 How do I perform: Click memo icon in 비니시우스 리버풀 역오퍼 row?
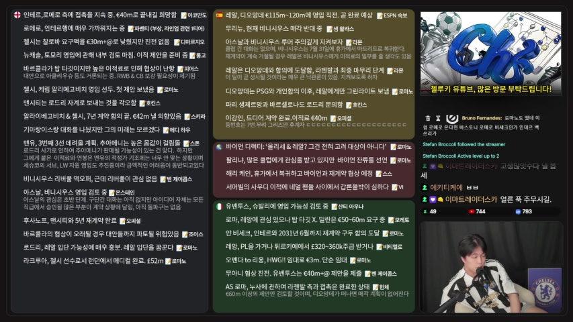163,179
